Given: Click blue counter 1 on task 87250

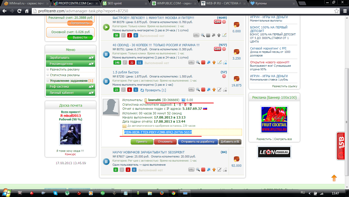Looking at the screenshot, I should pos(136,90).
